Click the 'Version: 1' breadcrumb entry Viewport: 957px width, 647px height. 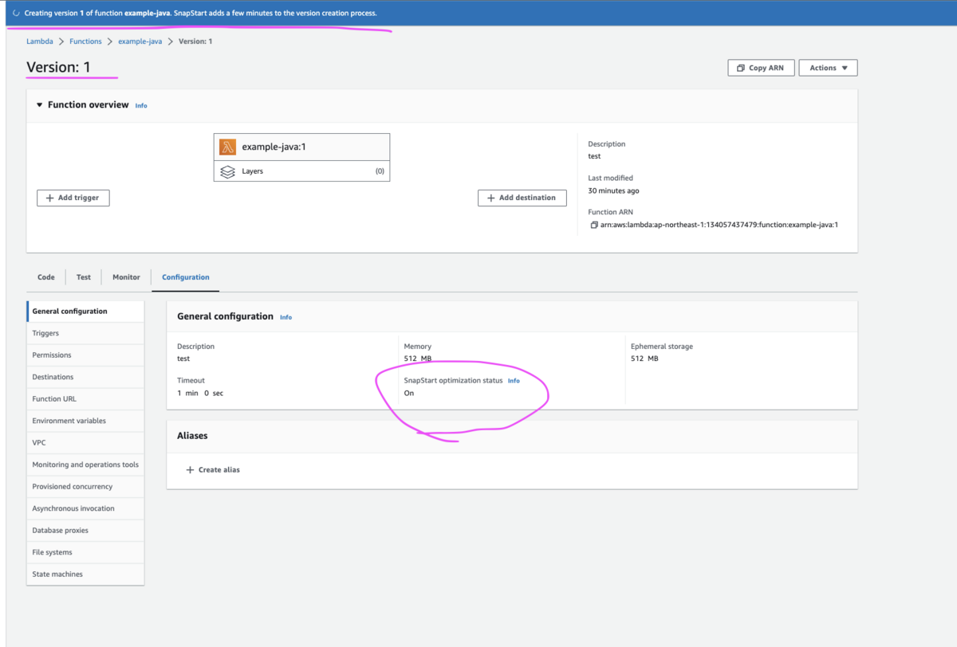tap(195, 41)
